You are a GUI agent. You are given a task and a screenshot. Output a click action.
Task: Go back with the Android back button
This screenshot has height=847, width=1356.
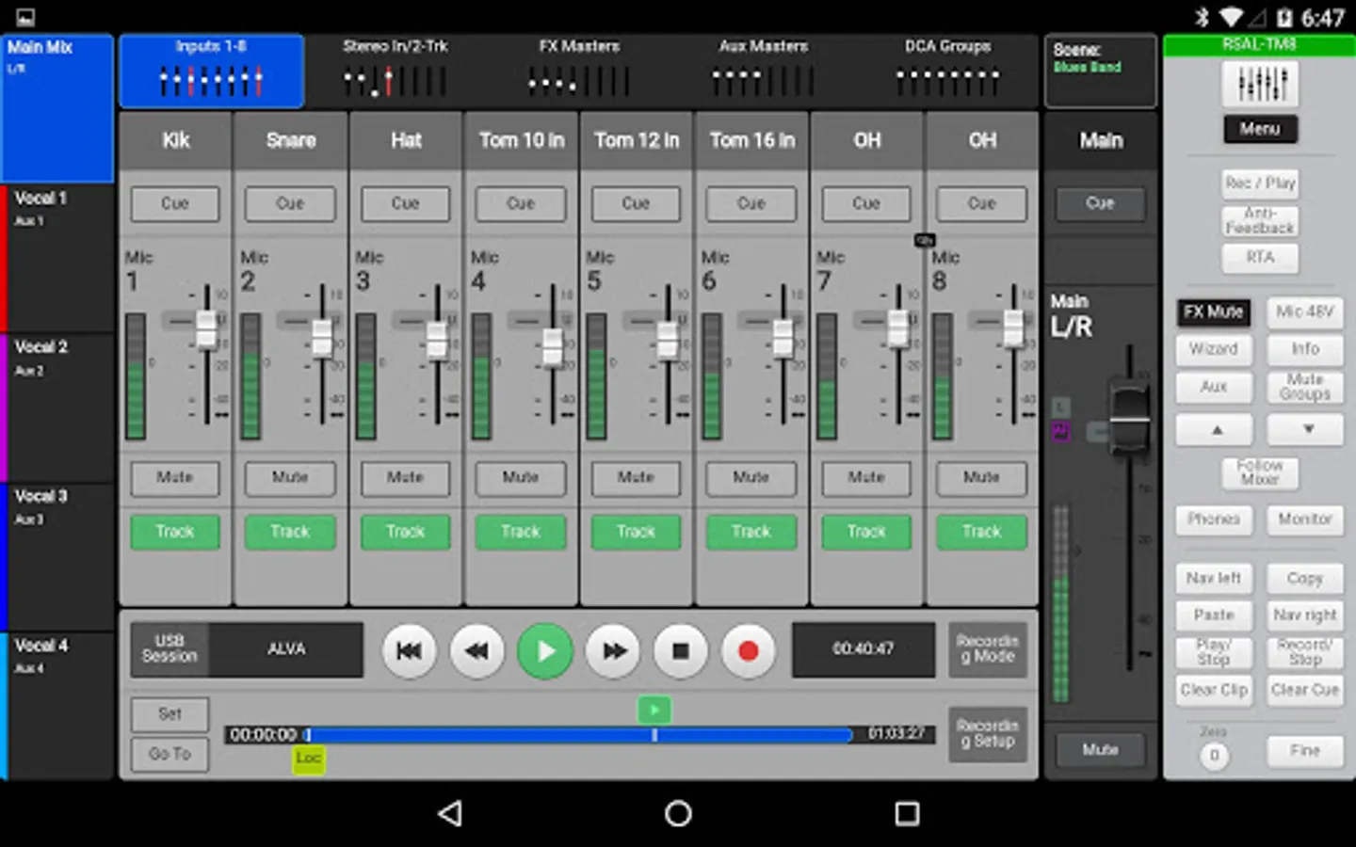[451, 813]
